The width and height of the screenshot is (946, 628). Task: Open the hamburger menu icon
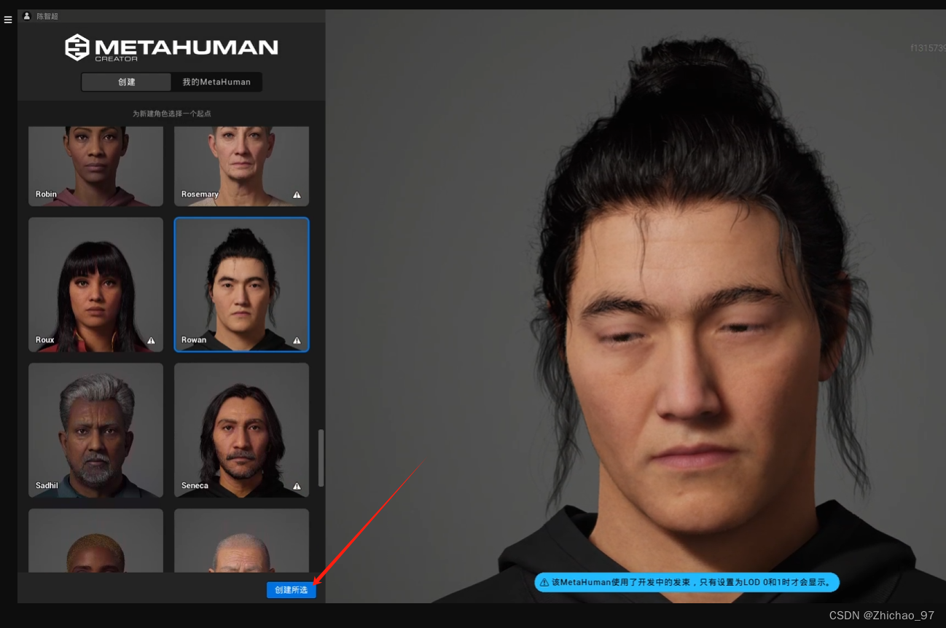(8, 20)
